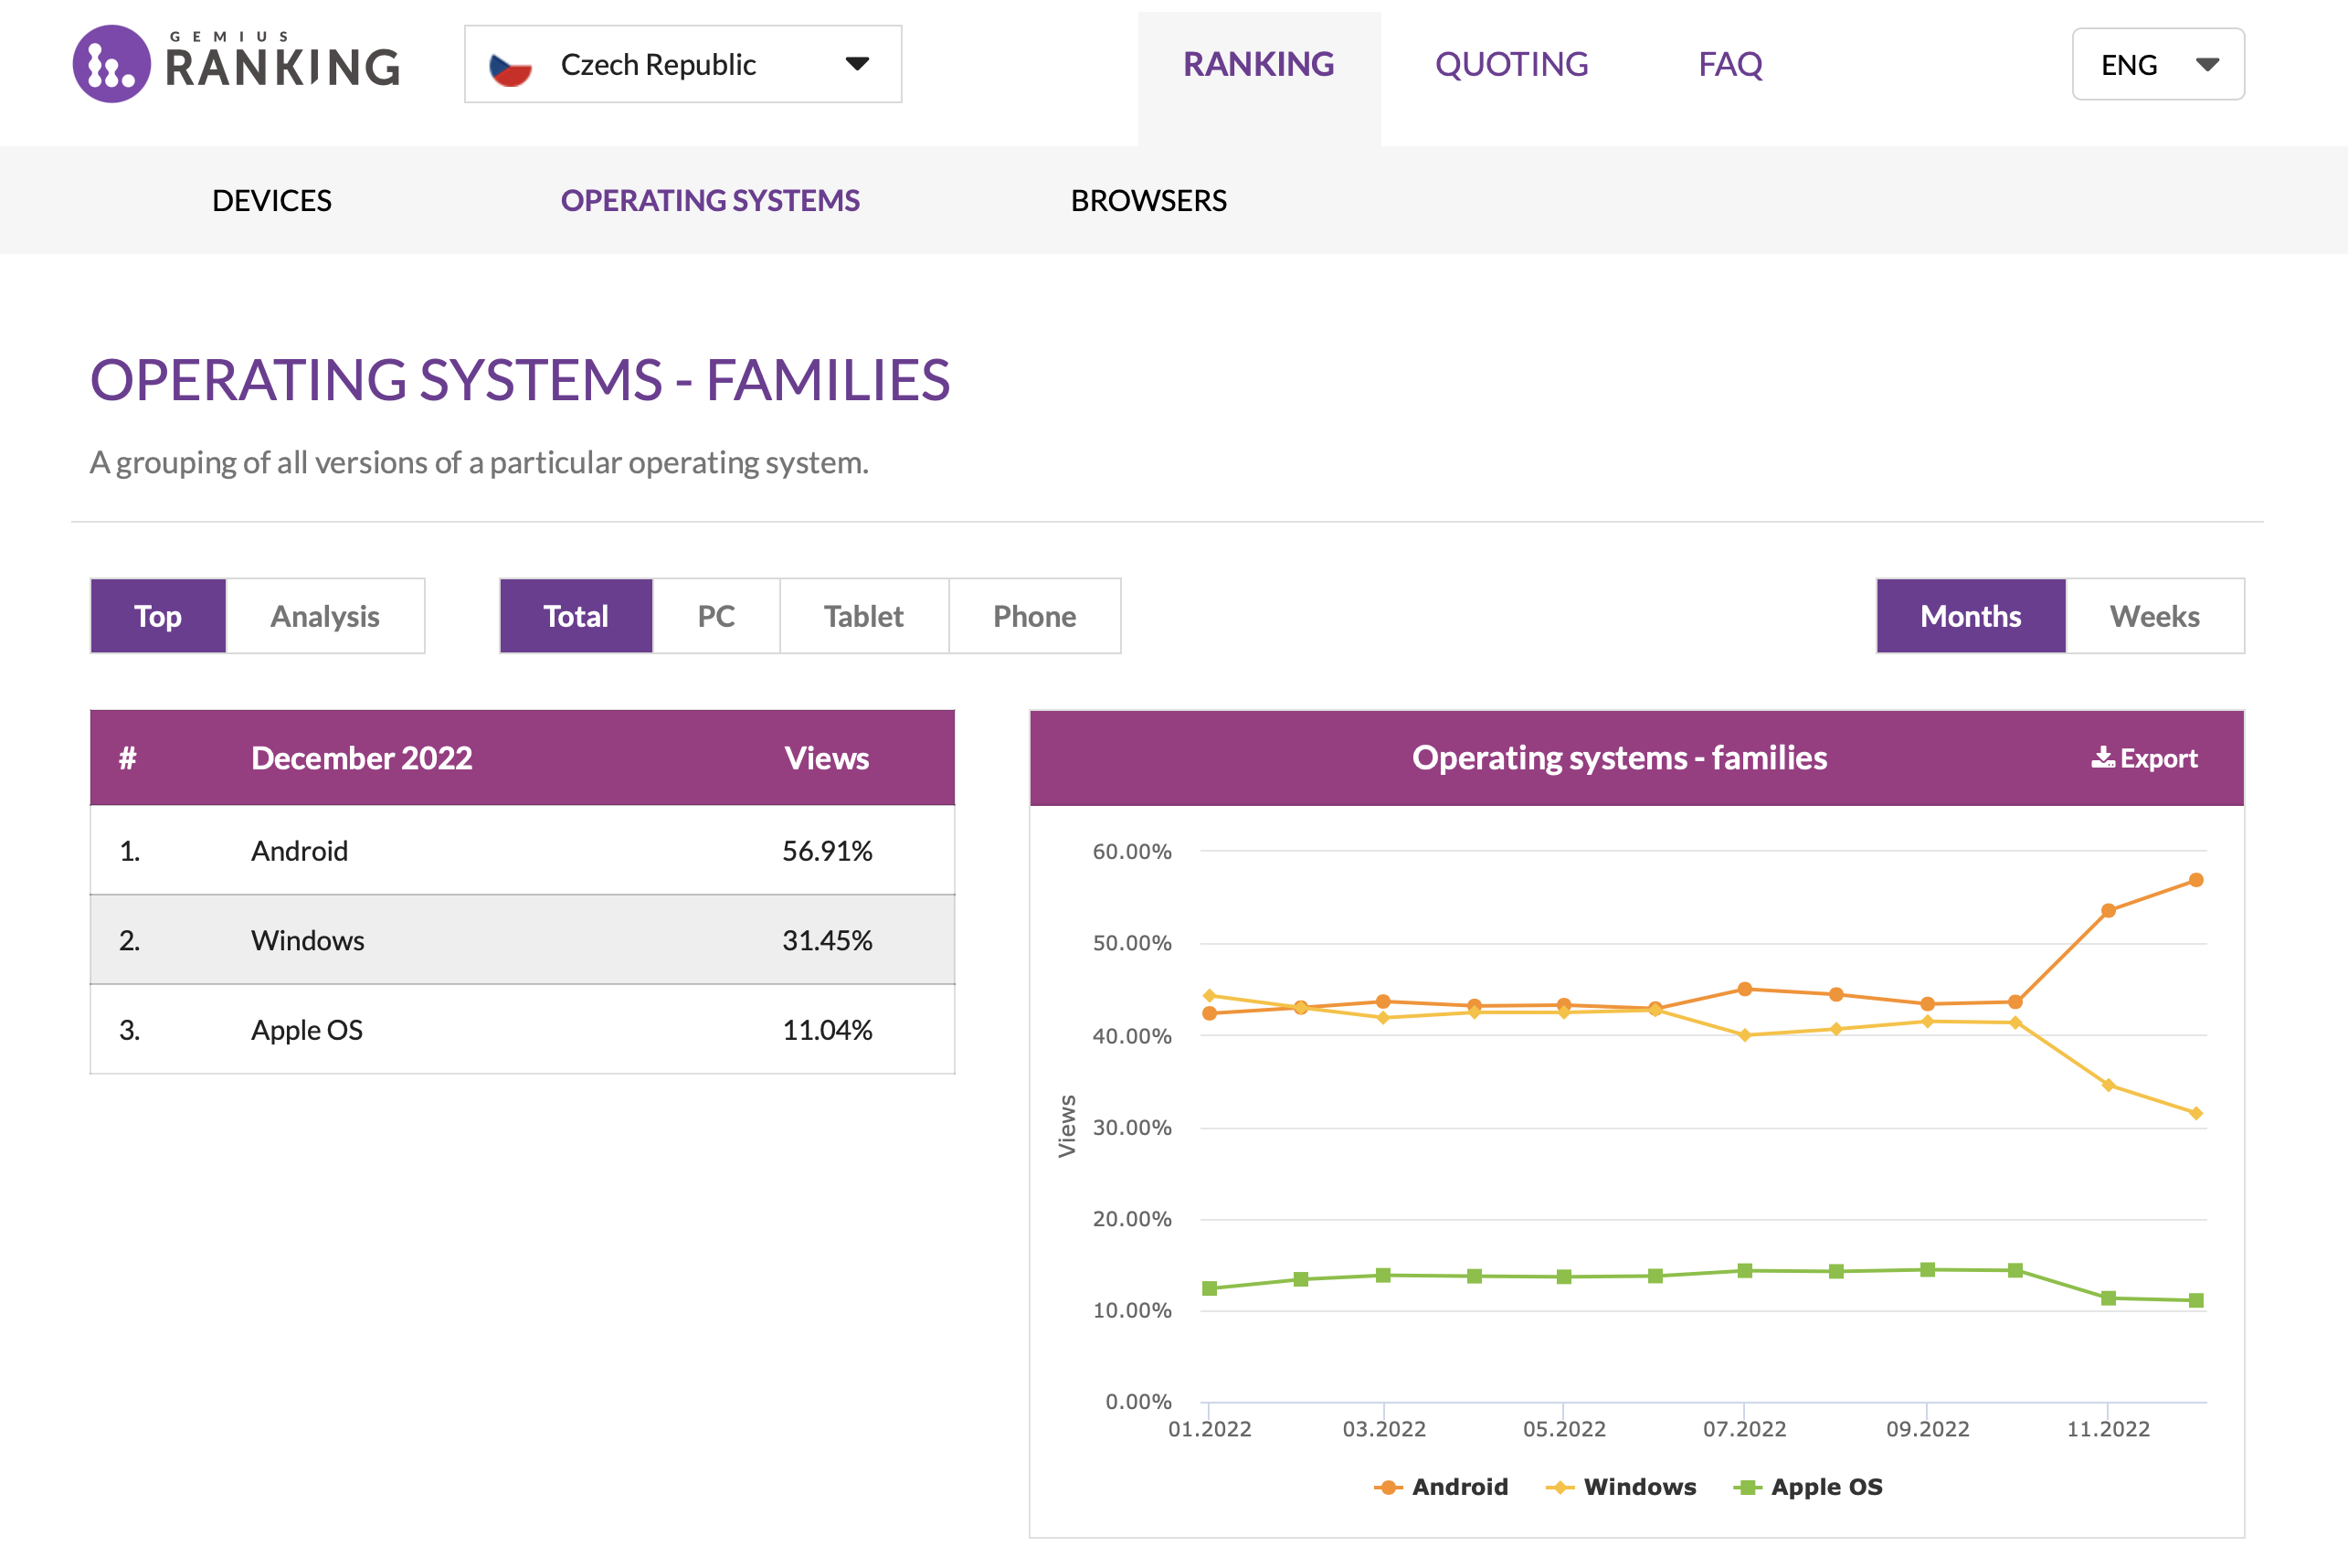Viewport: 2348px width, 1568px height.
Task: Open the FAQ page
Action: click(x=1729, y=64)
